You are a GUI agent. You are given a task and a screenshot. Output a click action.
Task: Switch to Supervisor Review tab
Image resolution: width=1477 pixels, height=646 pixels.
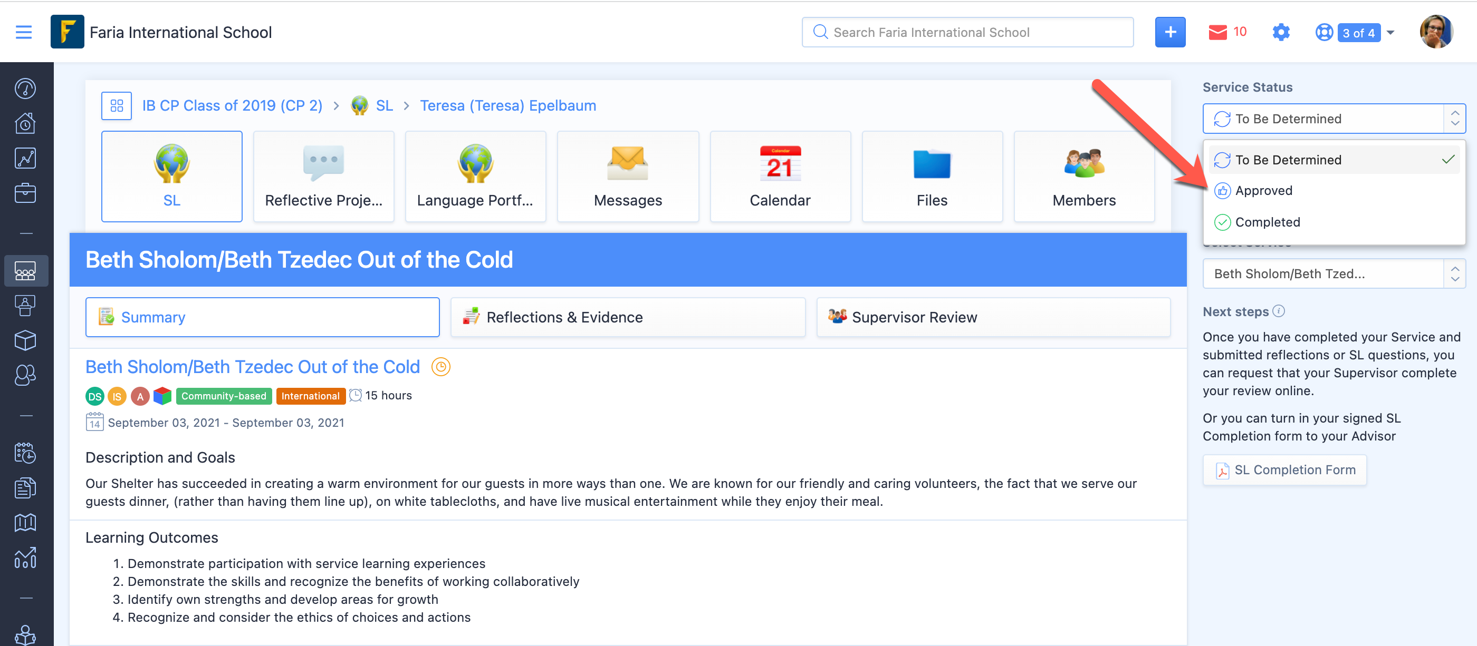(993, 317)
